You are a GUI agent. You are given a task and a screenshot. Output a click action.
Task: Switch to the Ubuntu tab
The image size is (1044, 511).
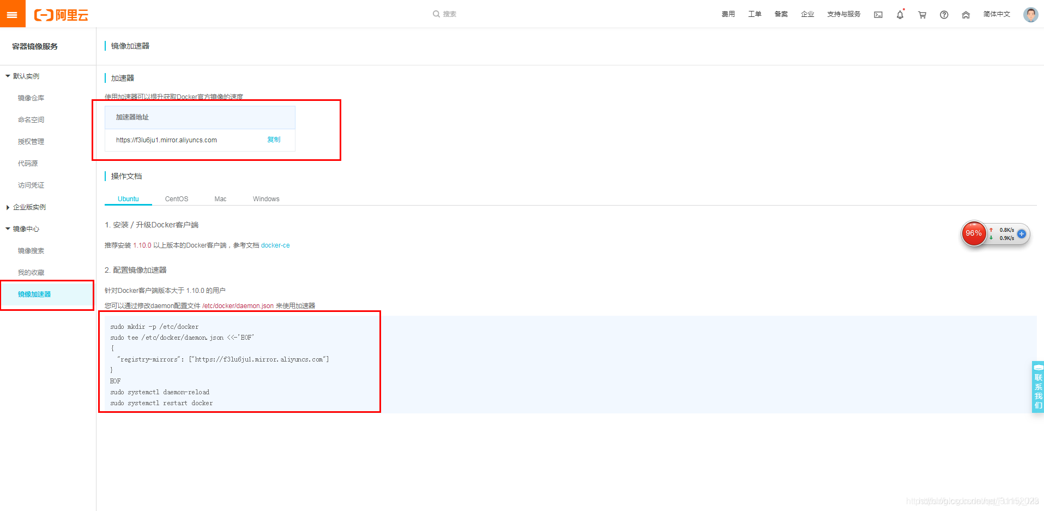tap(128, 199)
